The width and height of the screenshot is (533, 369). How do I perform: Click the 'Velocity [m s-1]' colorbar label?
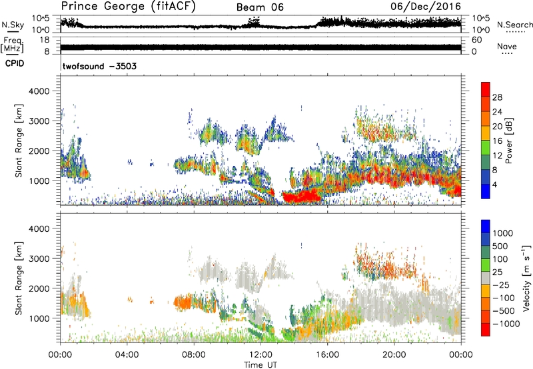[526, 278]
